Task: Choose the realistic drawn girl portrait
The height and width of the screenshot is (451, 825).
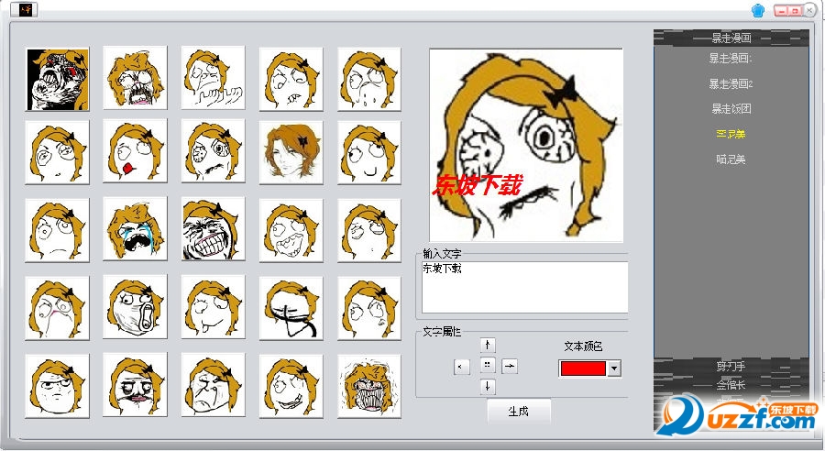Action: coord(291,152)
